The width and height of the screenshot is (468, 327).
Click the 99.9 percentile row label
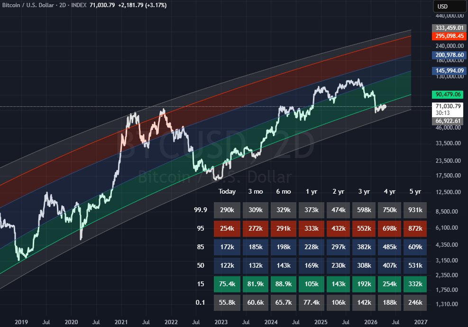[200, 210]
